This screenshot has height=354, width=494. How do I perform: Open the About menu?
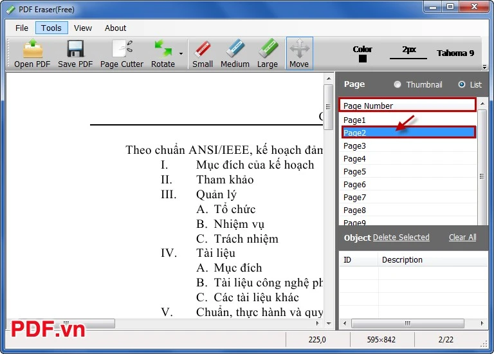(115, 28)
